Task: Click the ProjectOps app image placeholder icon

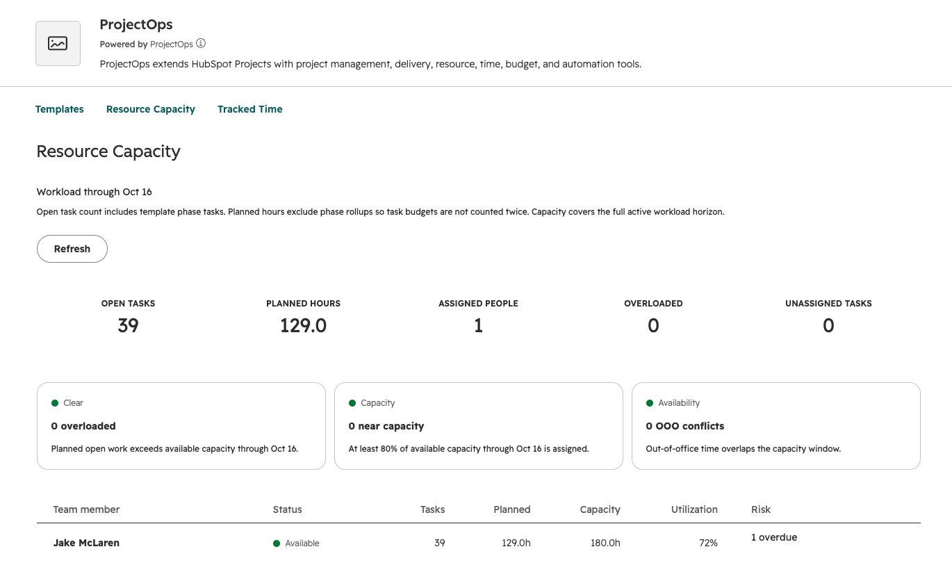Action: point(58,43)
